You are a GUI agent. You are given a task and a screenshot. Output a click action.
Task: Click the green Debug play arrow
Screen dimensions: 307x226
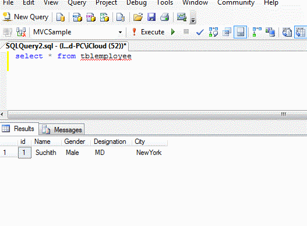coord(173,31)
